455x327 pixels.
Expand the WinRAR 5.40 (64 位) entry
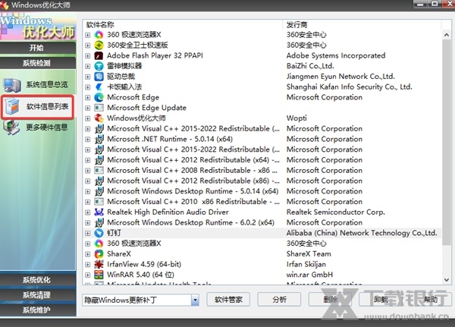pos(88,275)
